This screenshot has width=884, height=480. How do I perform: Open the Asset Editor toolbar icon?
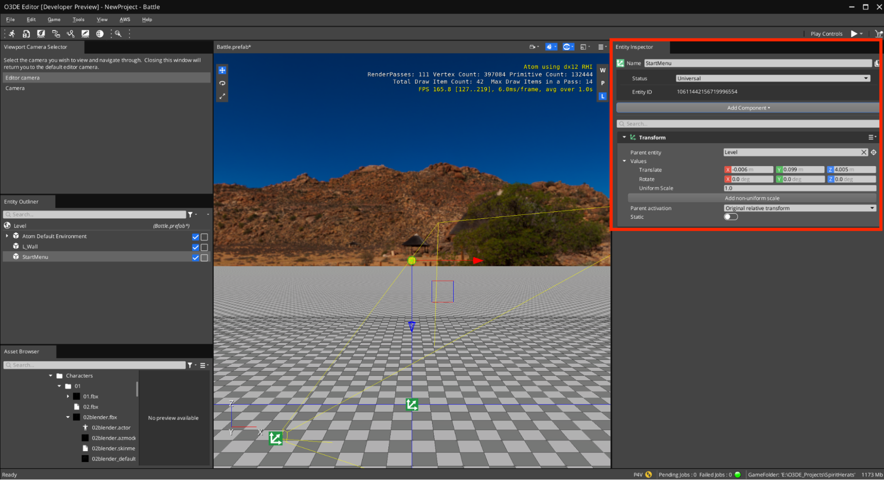coord(27,34)
